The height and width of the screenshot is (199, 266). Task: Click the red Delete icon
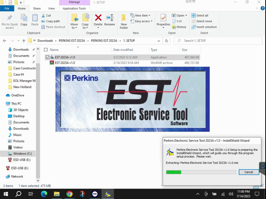click(x=98, y=18)
